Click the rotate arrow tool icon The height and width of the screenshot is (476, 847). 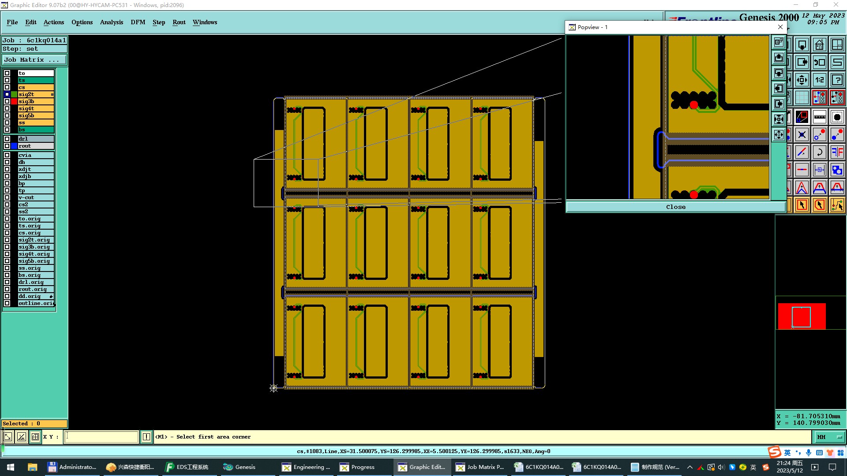819,152
